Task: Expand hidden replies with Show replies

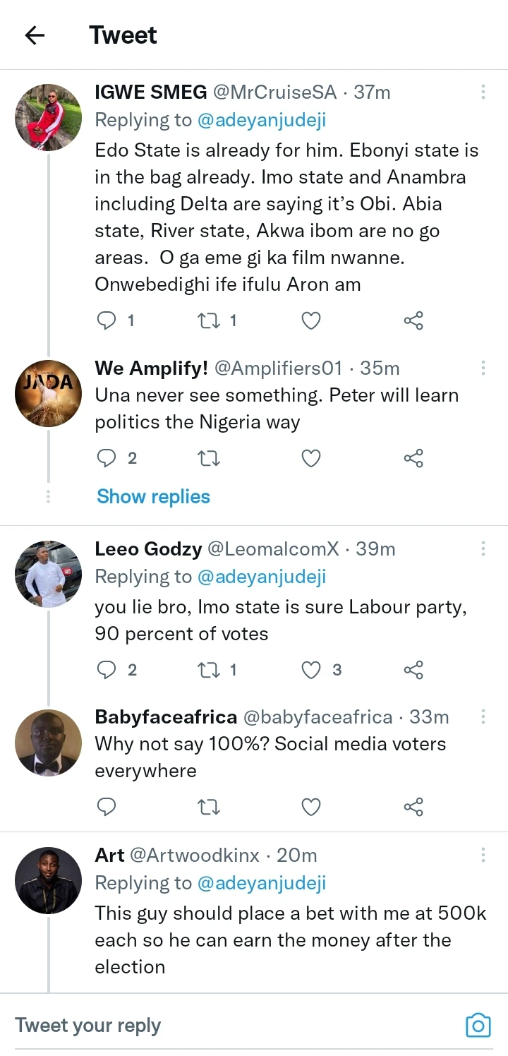Action: click(153, 497)
